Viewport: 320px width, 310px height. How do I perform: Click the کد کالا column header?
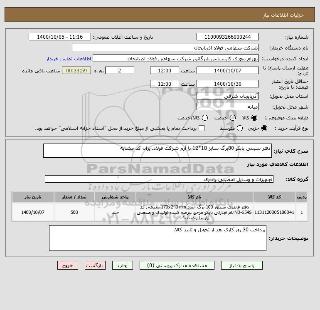coord(274,197)
